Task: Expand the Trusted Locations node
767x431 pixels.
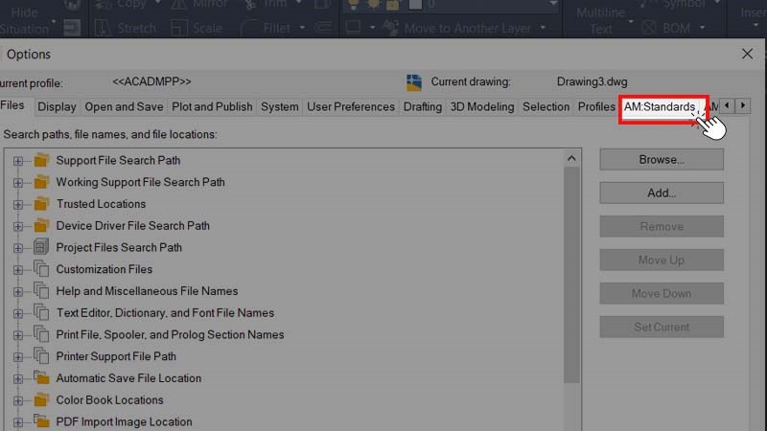Action: (x=18, y=204)
